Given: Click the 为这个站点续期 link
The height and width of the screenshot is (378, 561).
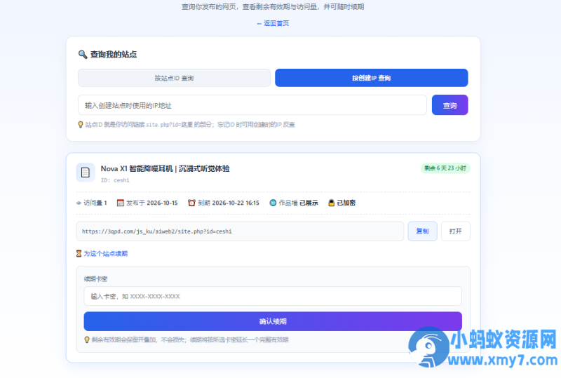Looking at the screenshot, I should 106,253.
